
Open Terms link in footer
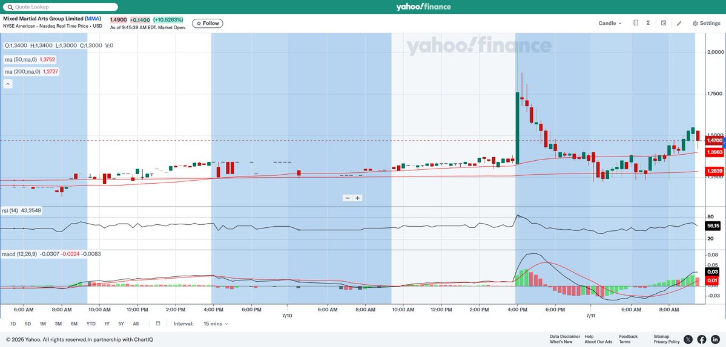point(624,342)
